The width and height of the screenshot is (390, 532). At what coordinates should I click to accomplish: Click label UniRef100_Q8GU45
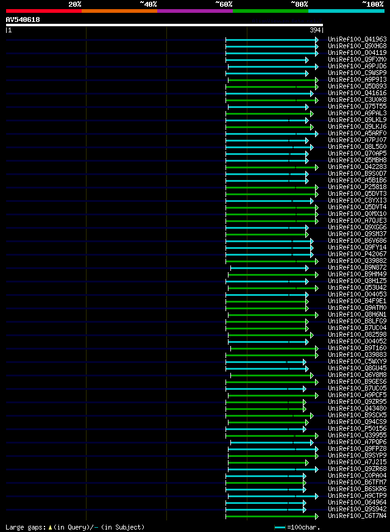click(357, 368)
